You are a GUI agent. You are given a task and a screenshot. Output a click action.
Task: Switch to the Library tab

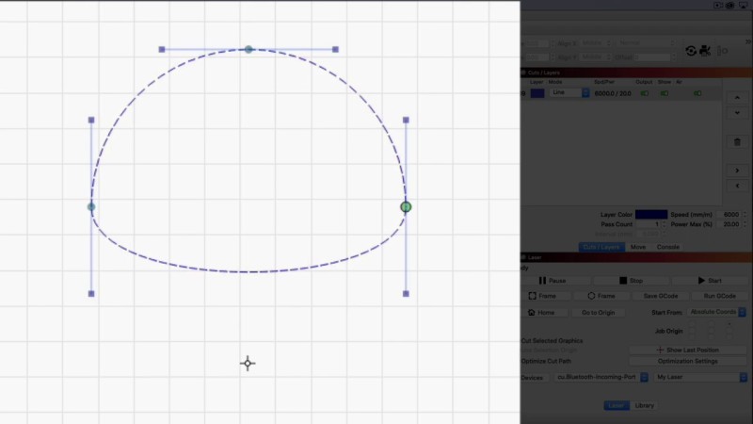(x=645, y=405)
